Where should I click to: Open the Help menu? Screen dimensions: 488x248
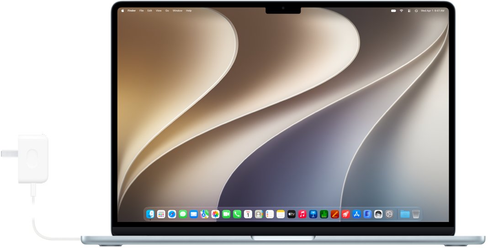tap(189, 10)
